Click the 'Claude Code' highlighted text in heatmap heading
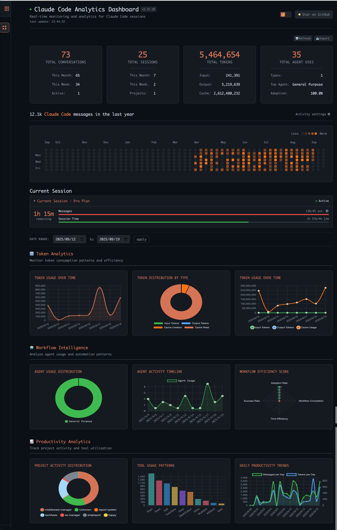Screen dimensions: 337x530 (x=57, y=114)
